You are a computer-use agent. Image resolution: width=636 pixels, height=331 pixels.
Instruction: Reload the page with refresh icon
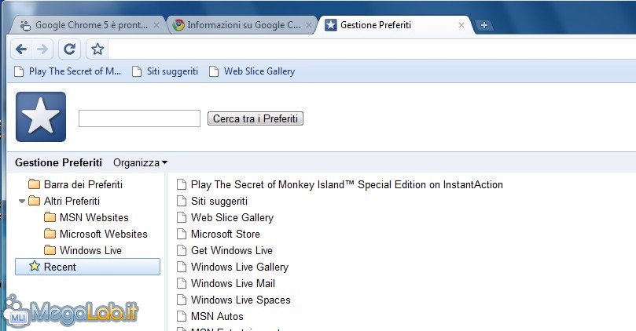pos(69,49)
